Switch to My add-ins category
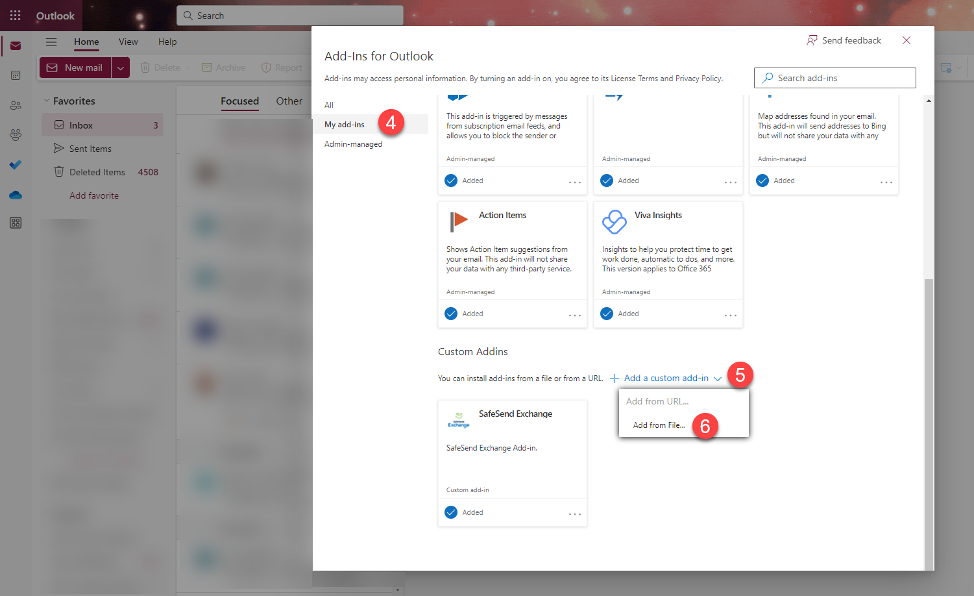974x596 pixels. coord(371,124)
